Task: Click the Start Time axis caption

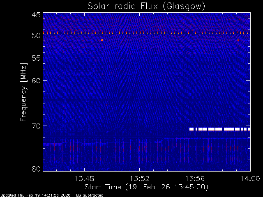Action: (x=146, y=187)
